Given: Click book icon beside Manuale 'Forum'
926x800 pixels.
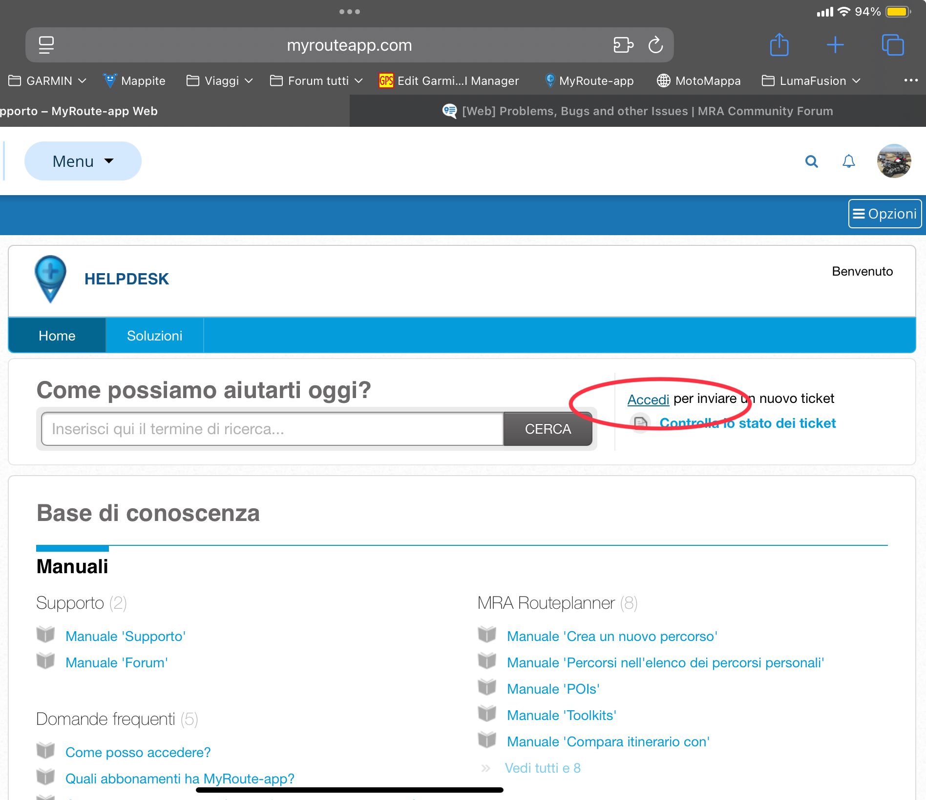Looking at the screenshot, I should [x=45, y=661].
